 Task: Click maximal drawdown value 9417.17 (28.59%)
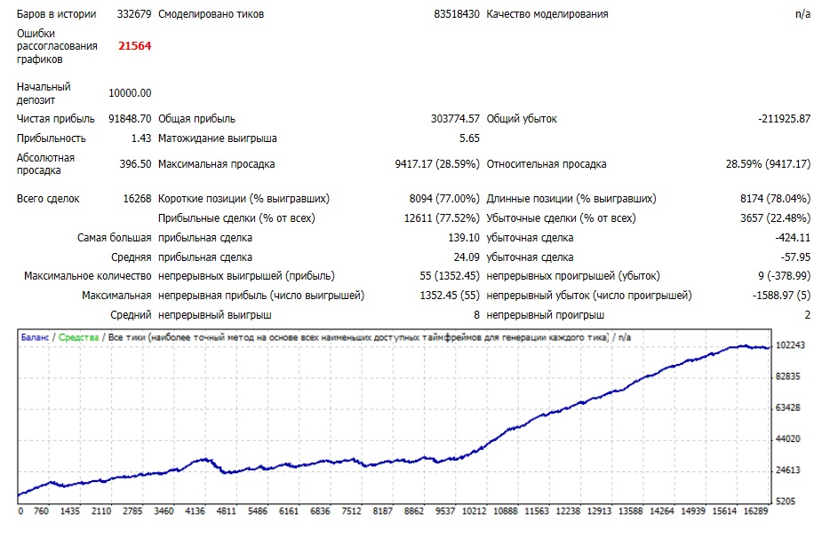point(437,164)
